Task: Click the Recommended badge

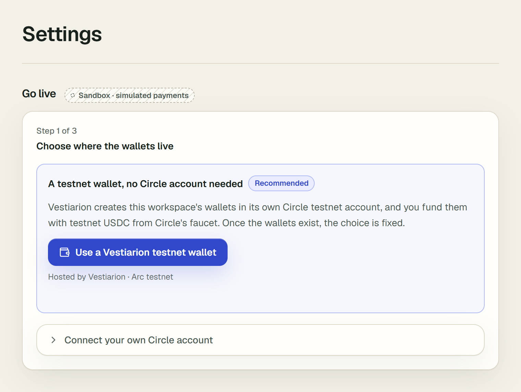Action: pyautogui.click(x=281, y=183)
